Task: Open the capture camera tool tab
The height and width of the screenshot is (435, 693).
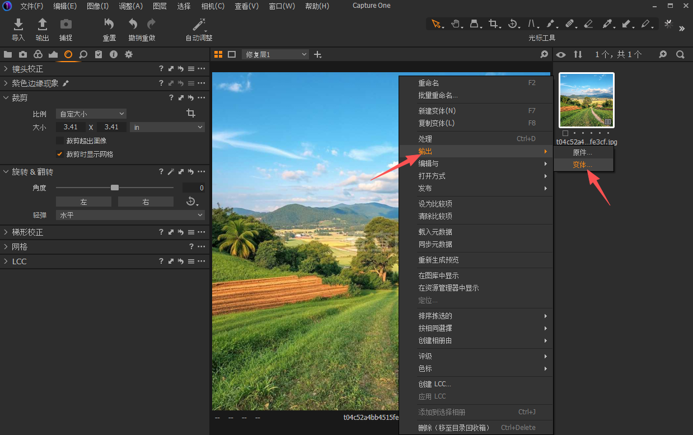Action: click(23, 54)
